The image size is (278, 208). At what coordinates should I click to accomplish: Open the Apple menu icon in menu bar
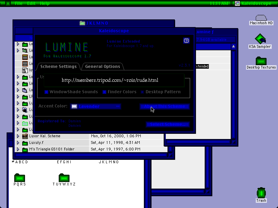(8, 3)
